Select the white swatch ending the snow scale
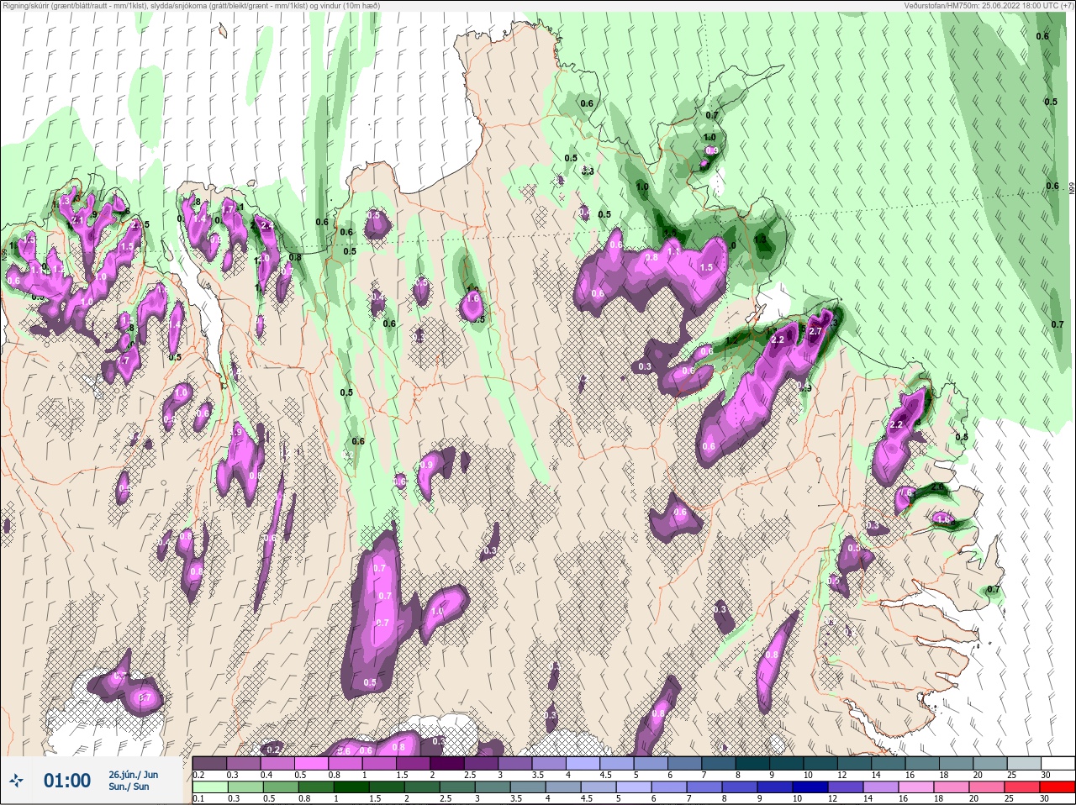Viewport: 1076px width, 805px height. pyautogui.click(x=1058, y=763)
